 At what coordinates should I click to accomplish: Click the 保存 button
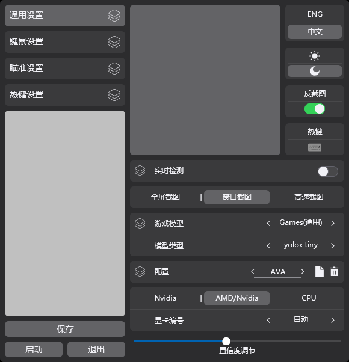pyautogui.click(x=65, y=329)
